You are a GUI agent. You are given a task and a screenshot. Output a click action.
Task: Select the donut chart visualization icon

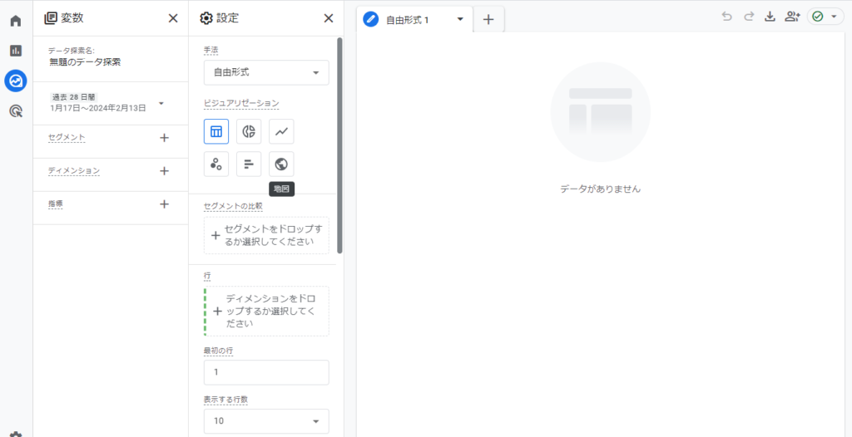click(249, 131)
